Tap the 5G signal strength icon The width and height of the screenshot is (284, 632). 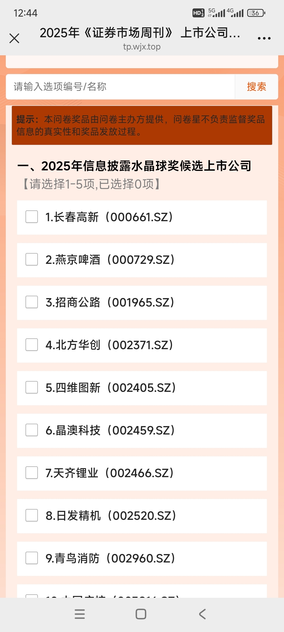pyautogui.click(x=216, y=13)
